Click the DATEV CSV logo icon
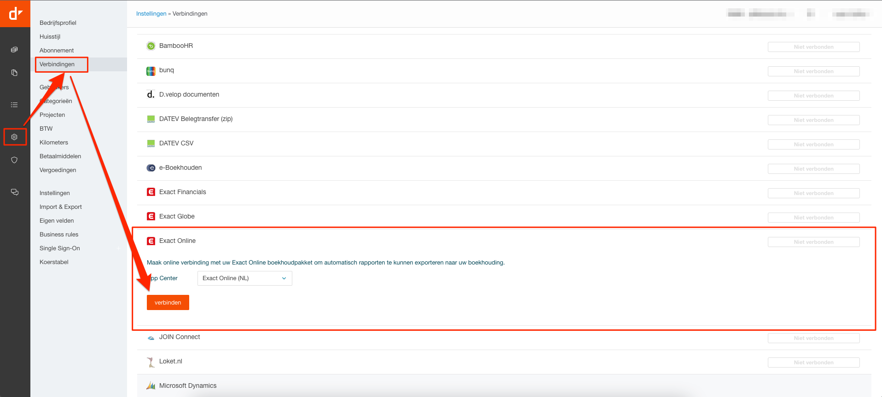882x397 pixels. click(x=151, y=144)
